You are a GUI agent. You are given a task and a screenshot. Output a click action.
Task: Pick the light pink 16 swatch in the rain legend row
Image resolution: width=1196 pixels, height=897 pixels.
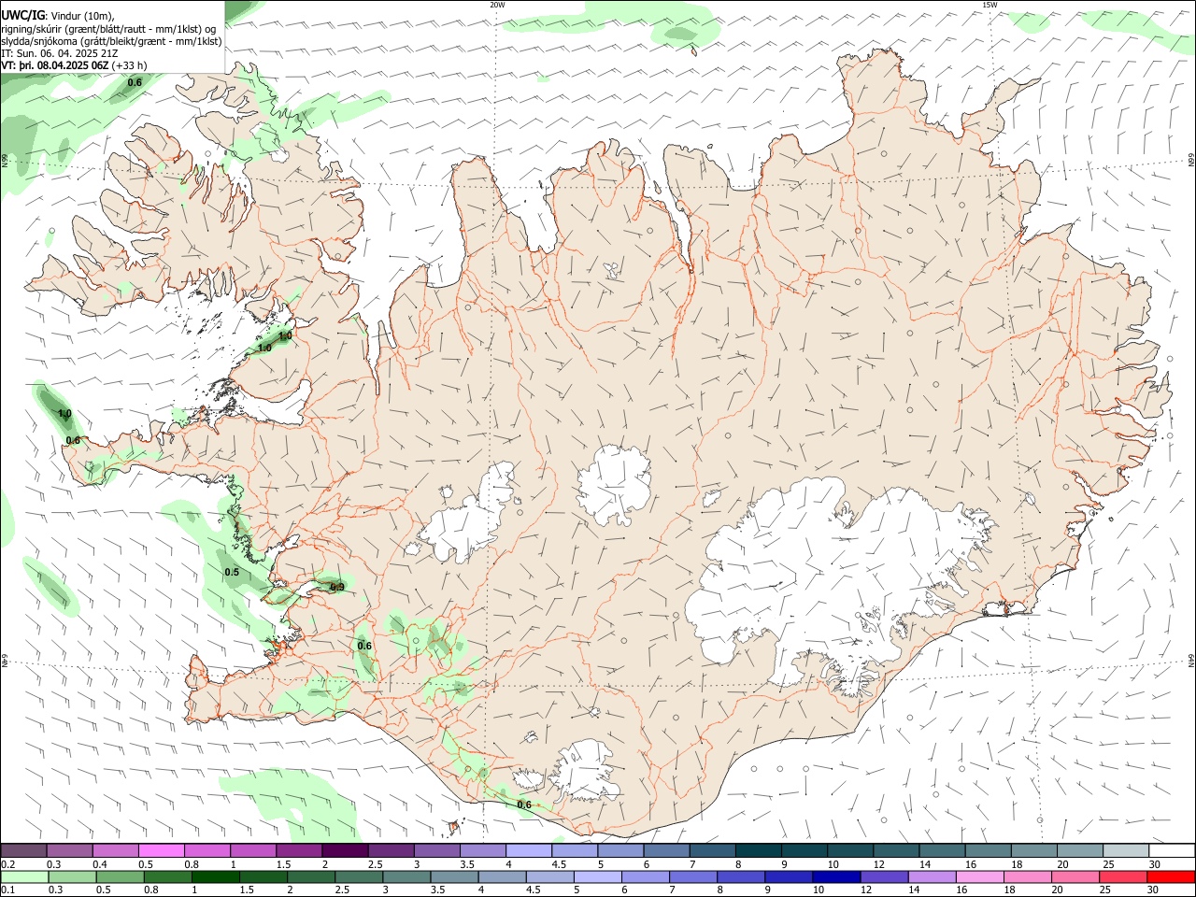(978, 876)
